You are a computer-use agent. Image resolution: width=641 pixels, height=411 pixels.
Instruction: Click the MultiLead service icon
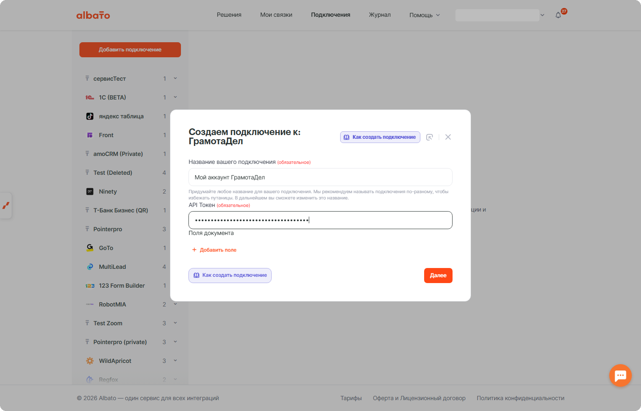click(90, 267)
